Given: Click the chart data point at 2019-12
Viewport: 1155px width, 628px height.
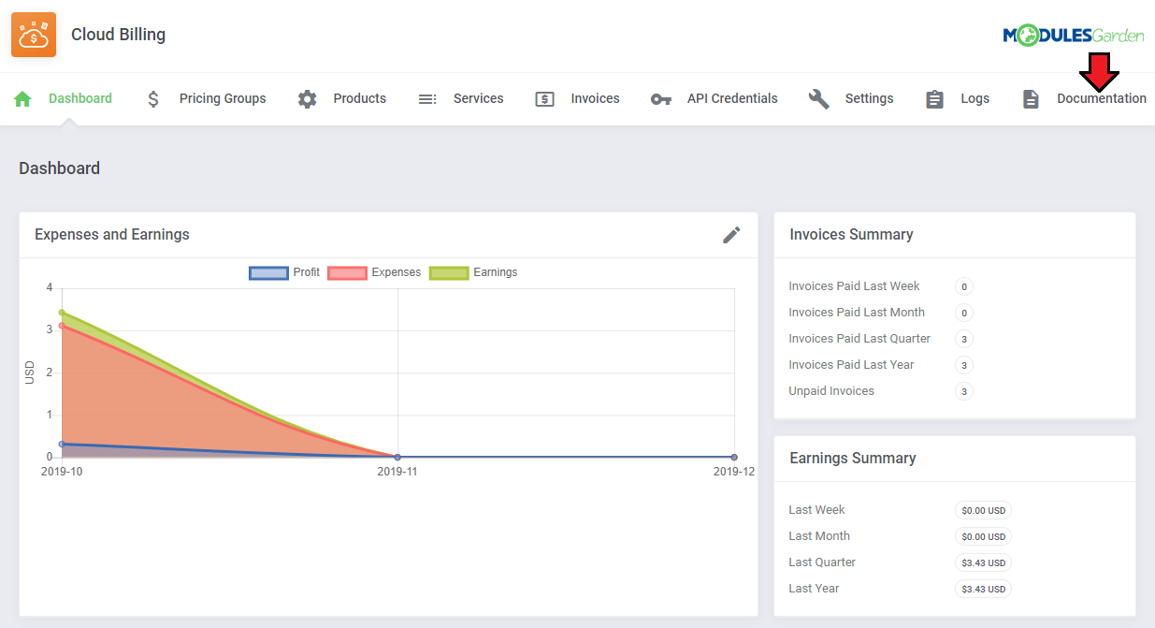Looking at the screenshot, I should pyautogui.click(x=734, y=458).
